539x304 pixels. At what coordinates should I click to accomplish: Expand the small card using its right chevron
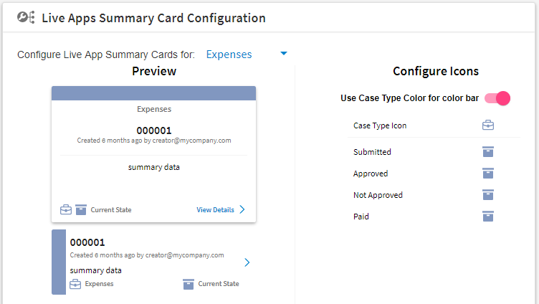(247, 262)
